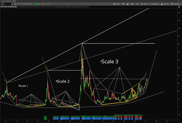The image size is (182, 123).
Task: Click the H: 20.46 high value
Action: pyautogui.click(x=35, y=7)
